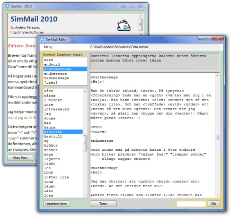
Task: Select 'kastrull' in the word list
Action: (63, 136)
